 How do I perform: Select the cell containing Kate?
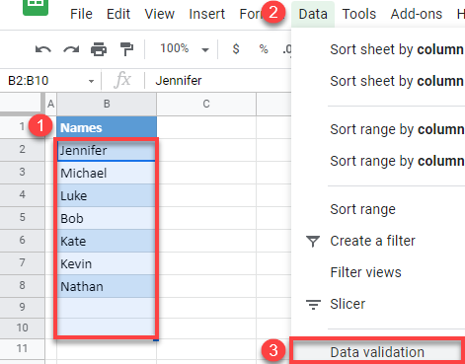[x=107, y=241]
